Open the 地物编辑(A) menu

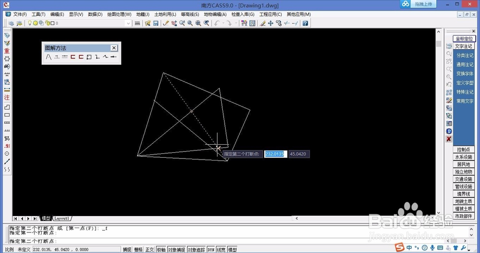[215, 14]
